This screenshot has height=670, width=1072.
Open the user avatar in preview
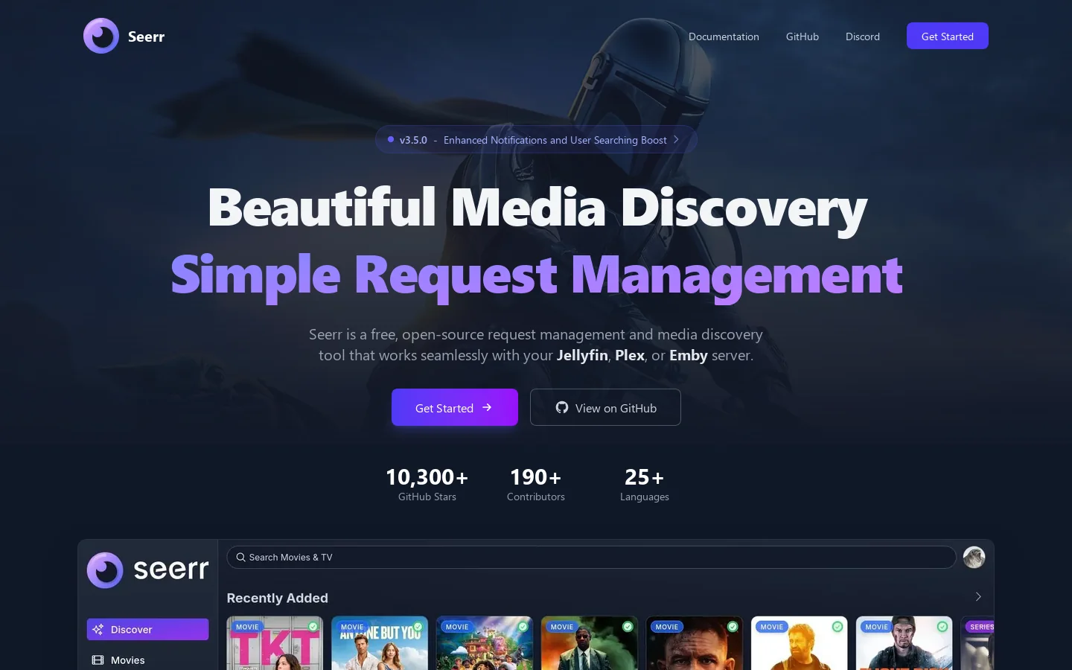974,557
